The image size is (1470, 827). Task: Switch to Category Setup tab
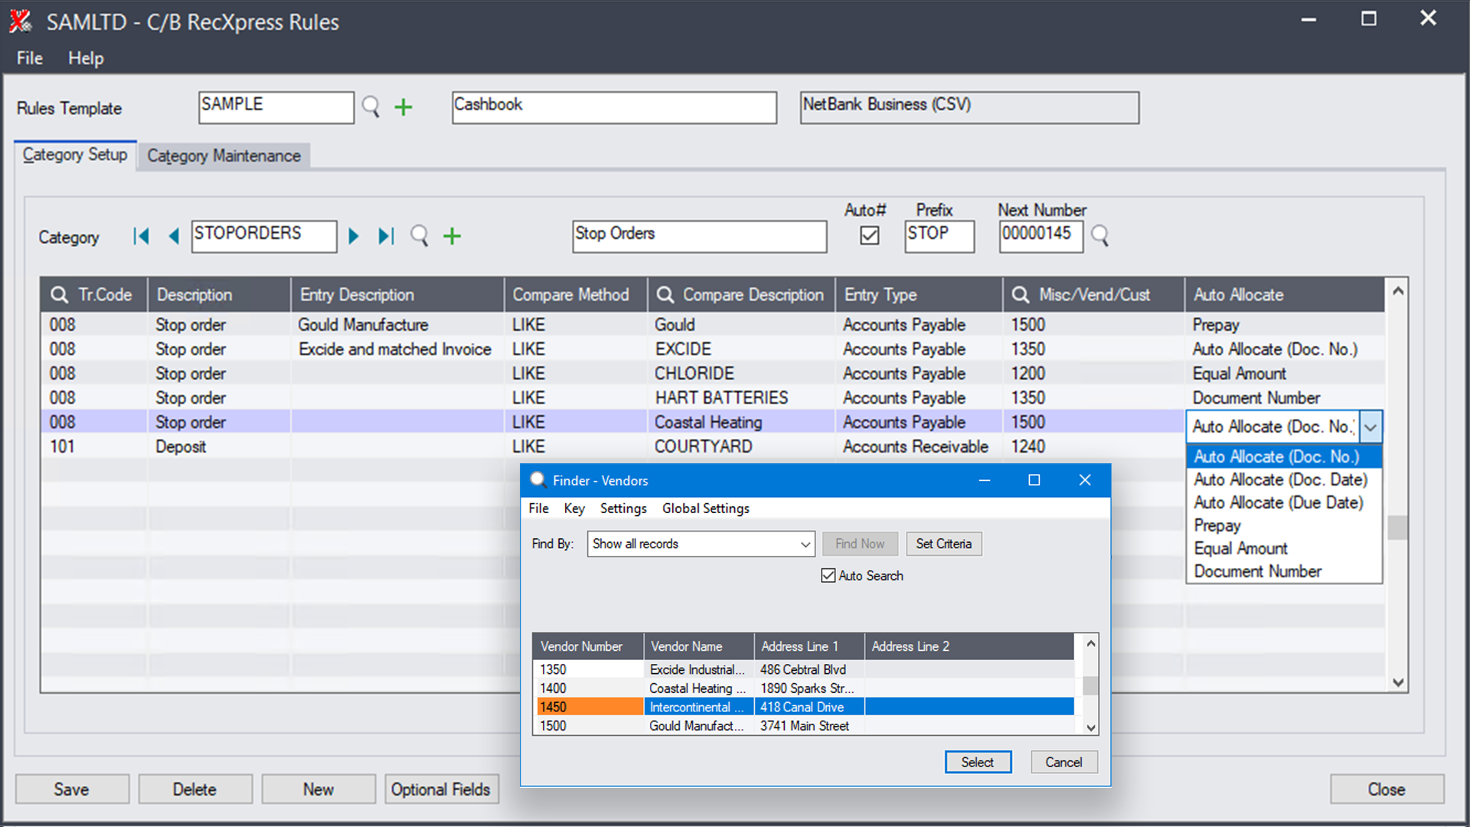(x=75, y=155)
